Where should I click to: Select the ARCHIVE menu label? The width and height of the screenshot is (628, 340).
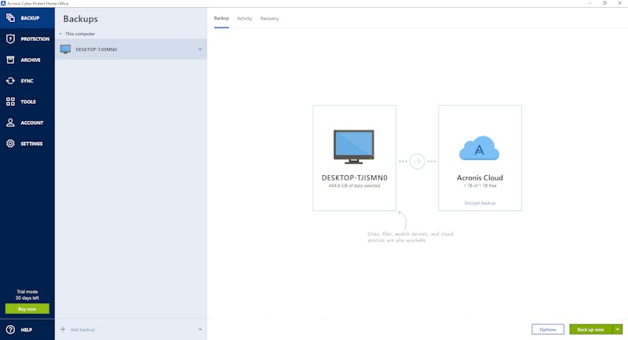click(31, 60)
